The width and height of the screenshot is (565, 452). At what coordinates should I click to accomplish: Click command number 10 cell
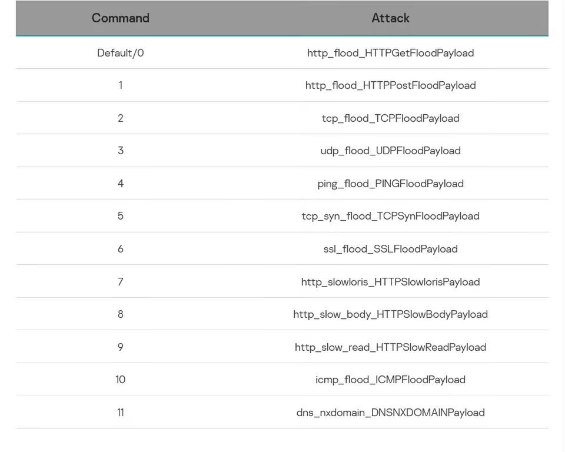[x=121, y=380]
